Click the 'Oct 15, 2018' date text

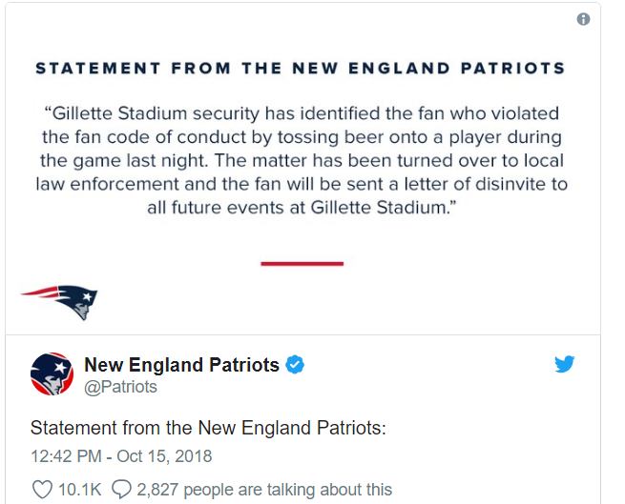click(164, 456)
